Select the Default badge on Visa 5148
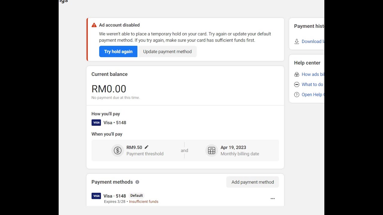383x215 pixels. (136, 196)
